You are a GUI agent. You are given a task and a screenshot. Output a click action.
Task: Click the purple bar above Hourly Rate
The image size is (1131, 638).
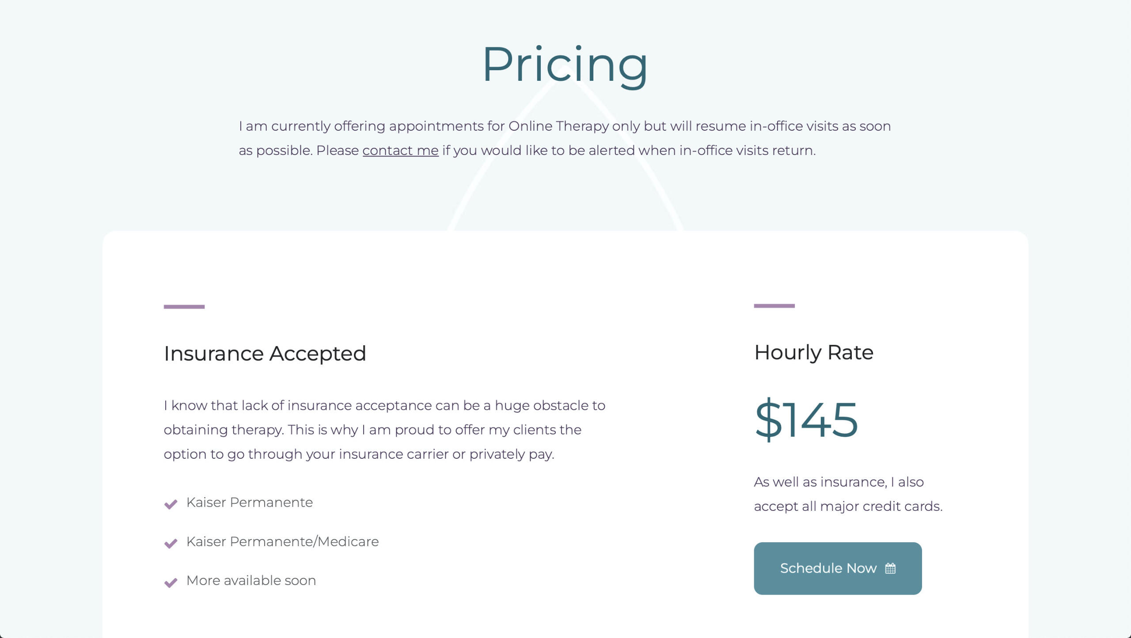(774, 306)
